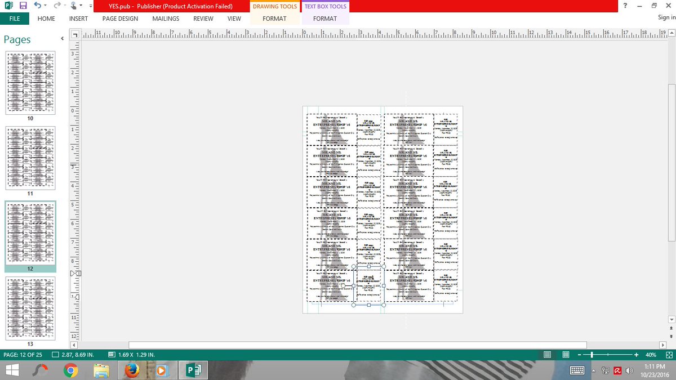Open the PAGE DESIGN tab
676x380 pixels.
[x=120, y=19]
